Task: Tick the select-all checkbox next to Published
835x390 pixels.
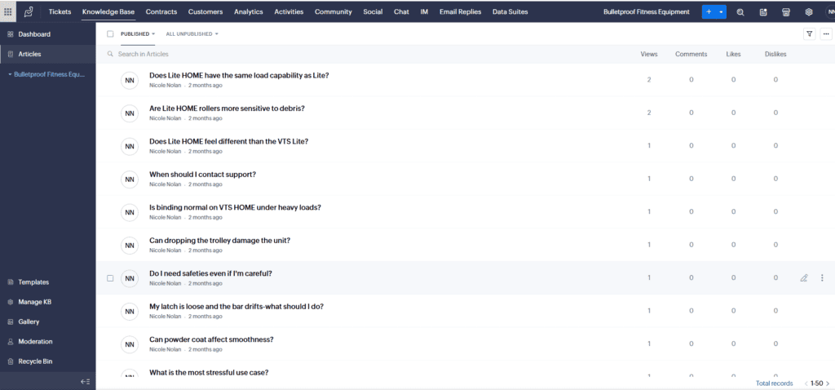Action: (110, 33)
